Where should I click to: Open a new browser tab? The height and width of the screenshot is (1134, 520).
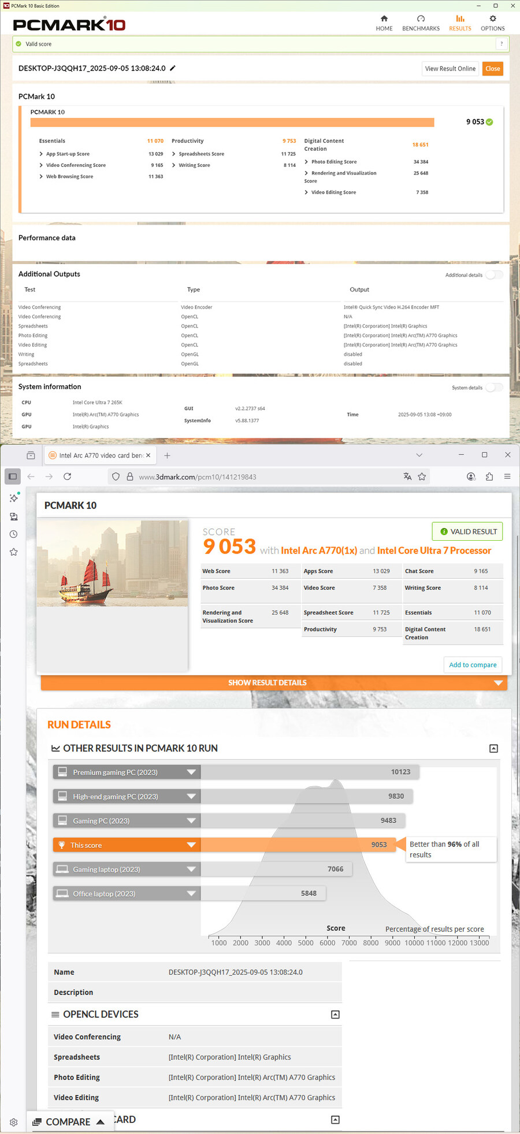167,455
